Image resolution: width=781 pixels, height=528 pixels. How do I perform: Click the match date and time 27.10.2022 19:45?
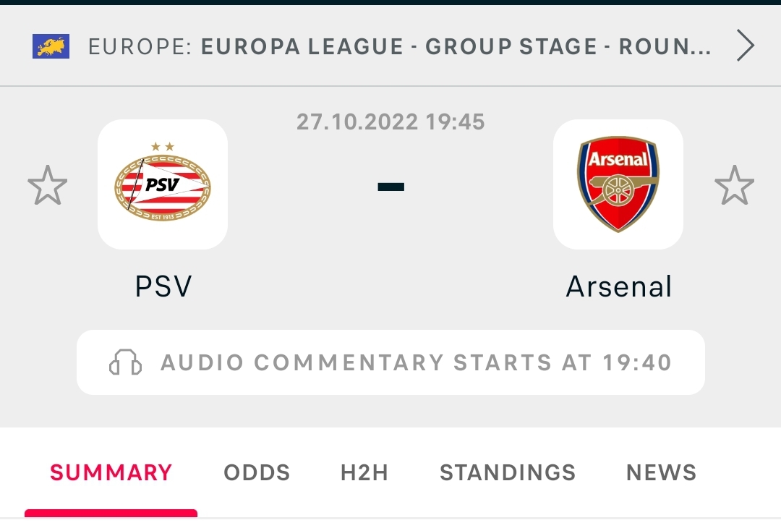(x=390, y=122)
